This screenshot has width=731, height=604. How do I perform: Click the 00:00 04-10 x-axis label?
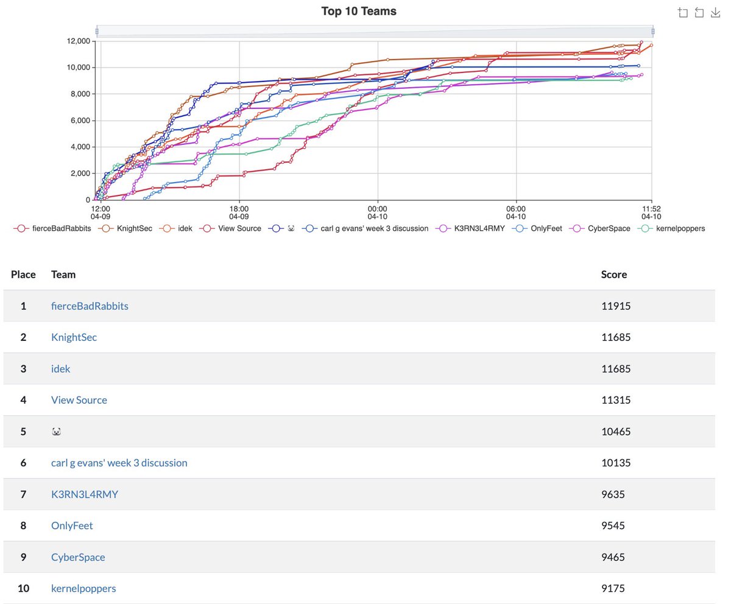pyautogui.click(x=377, y=212)
